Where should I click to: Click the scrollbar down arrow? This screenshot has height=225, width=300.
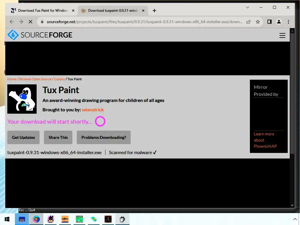pos(292,205)
